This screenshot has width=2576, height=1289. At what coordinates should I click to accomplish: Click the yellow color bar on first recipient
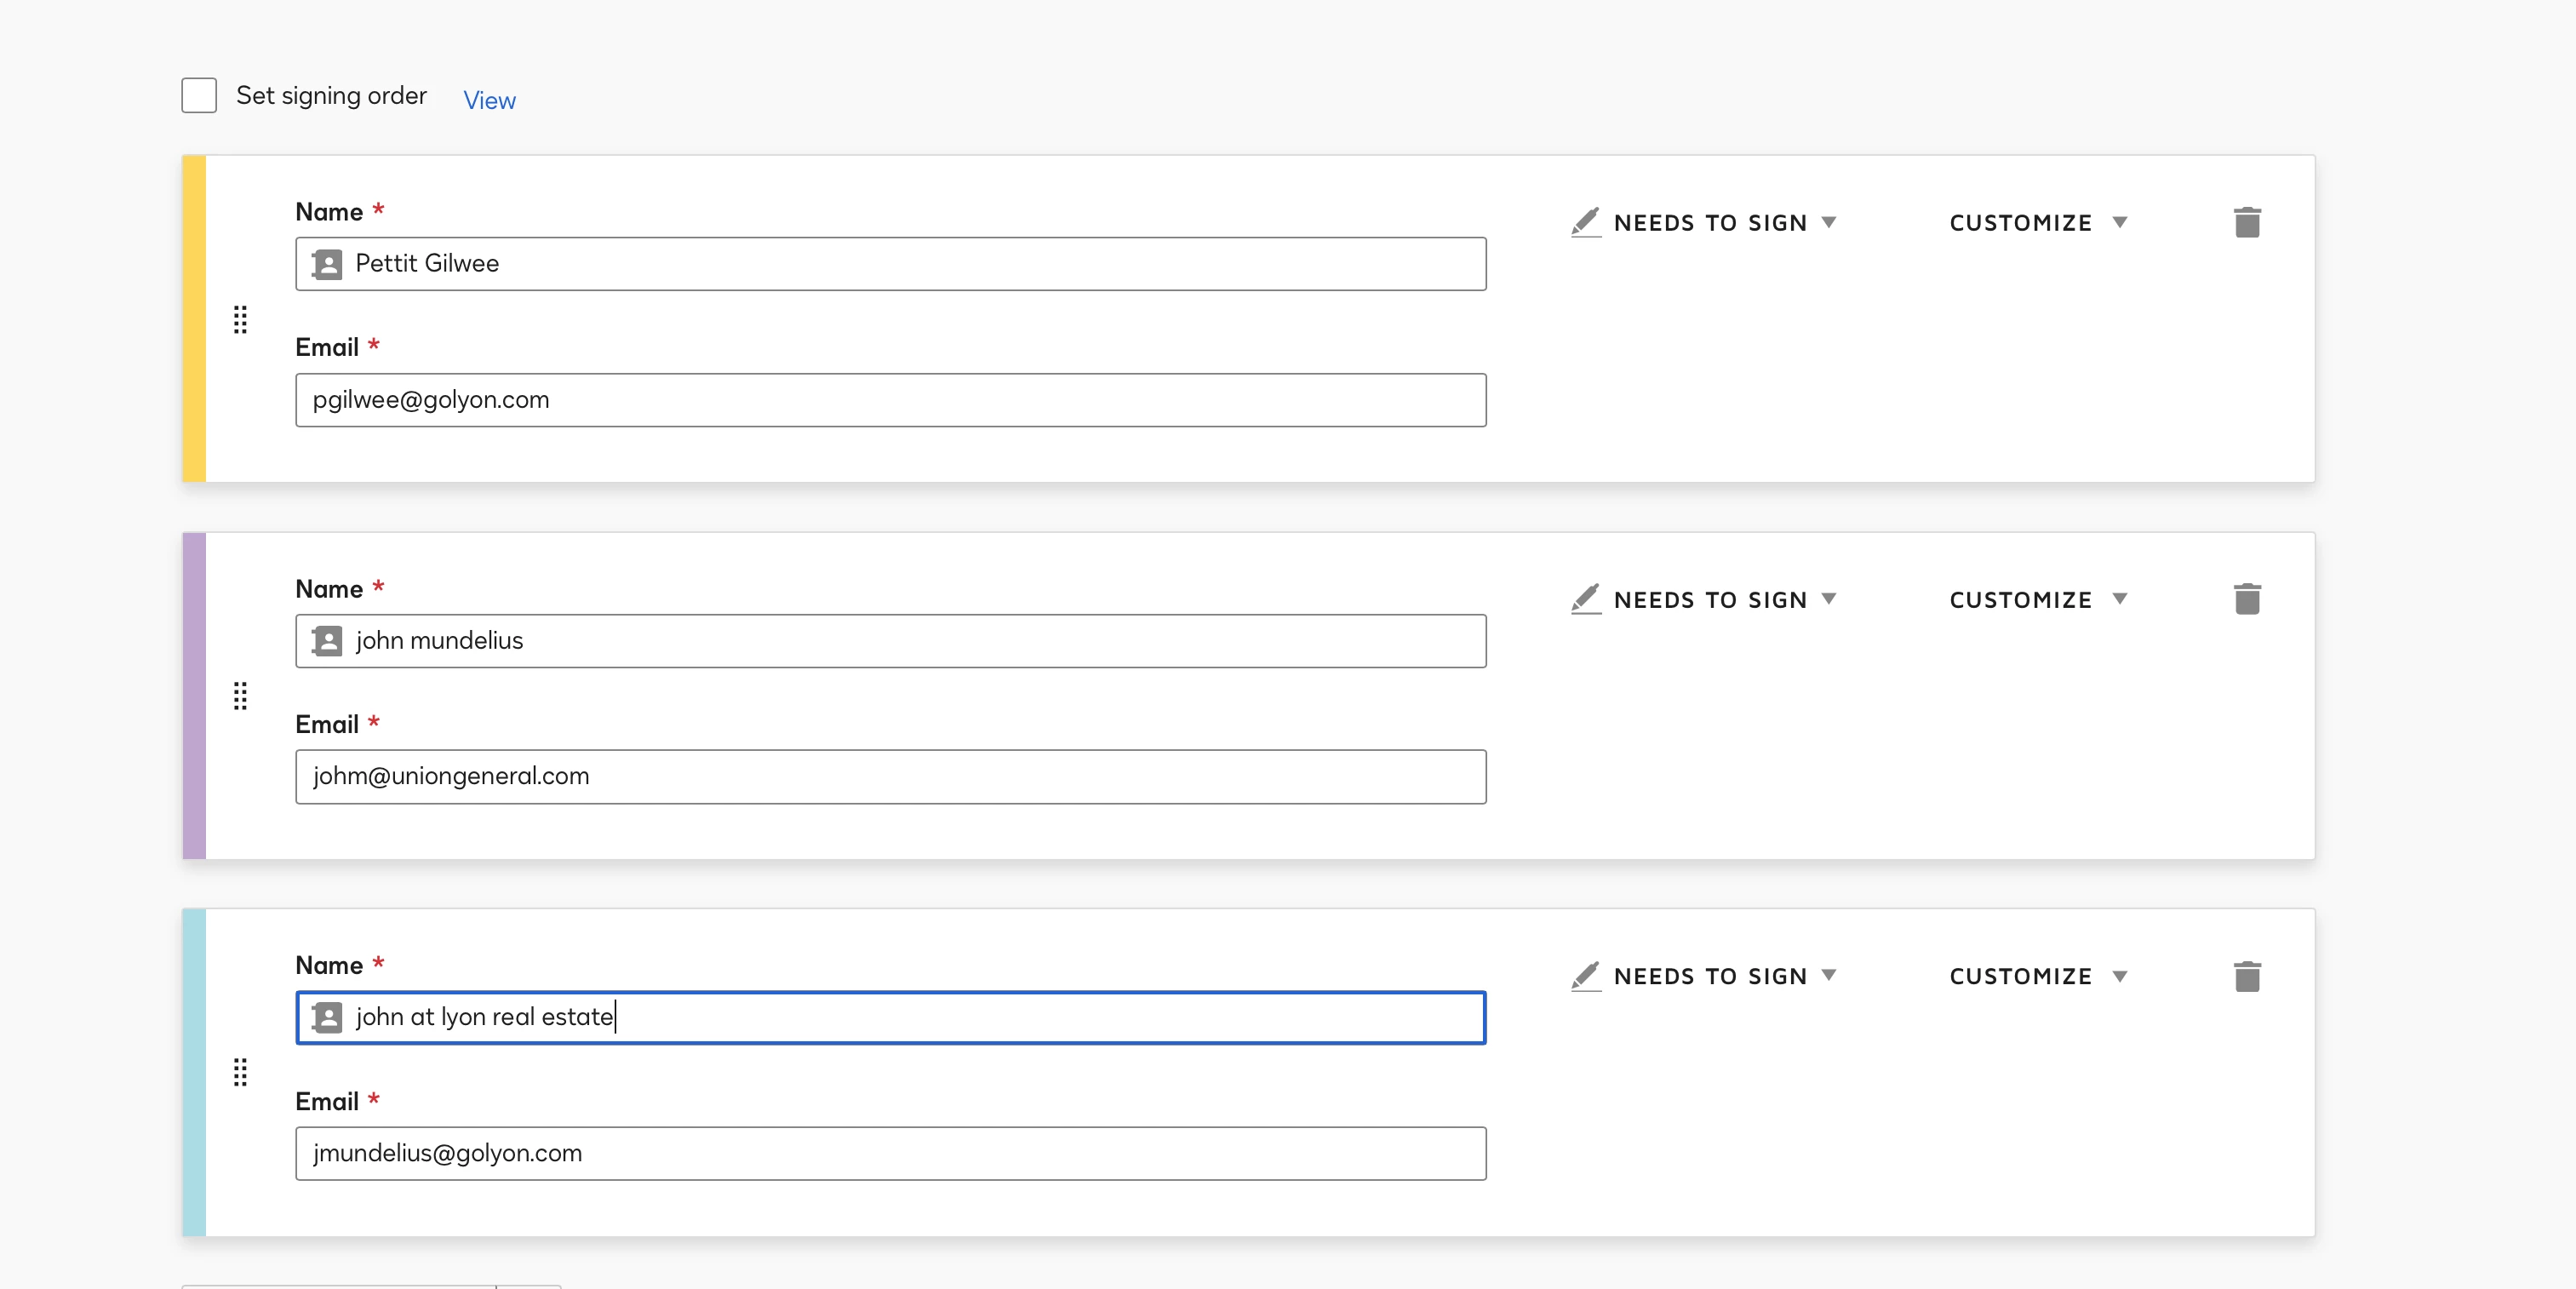click(x=194, y=318)
